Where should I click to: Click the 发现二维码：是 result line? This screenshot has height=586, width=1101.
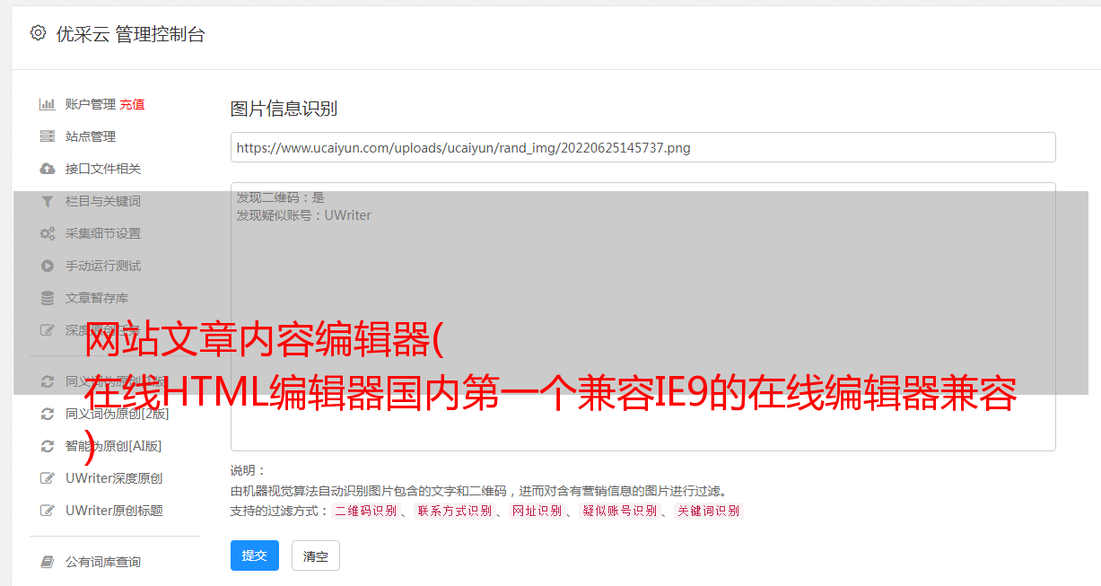click(x=280, y=197)
